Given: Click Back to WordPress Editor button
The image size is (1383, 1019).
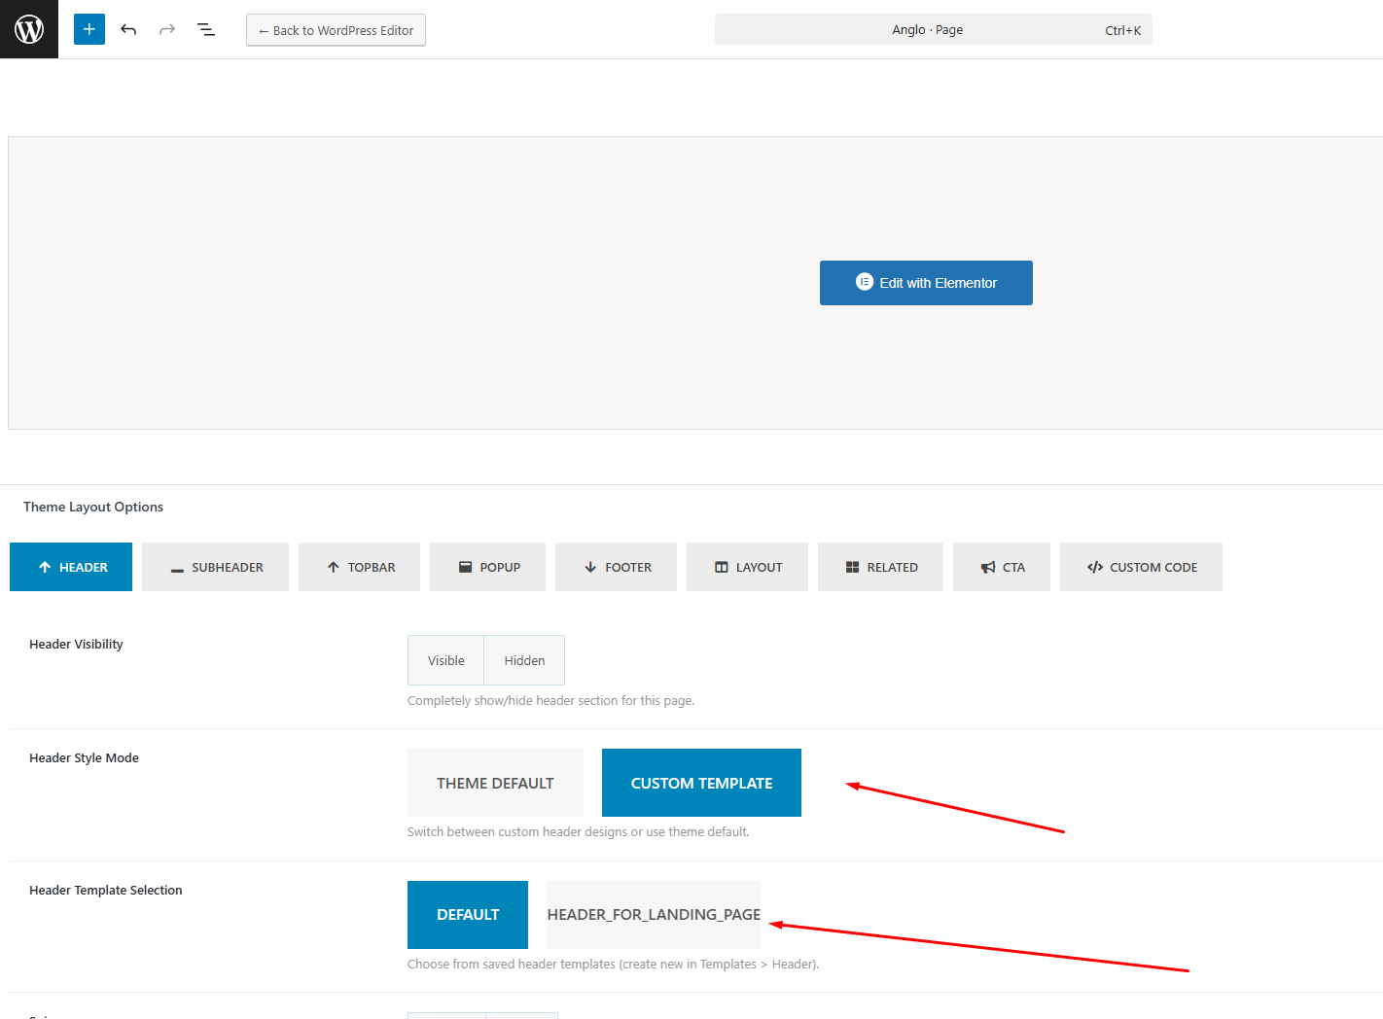Looking at the screenshot, I should (336, 30).
